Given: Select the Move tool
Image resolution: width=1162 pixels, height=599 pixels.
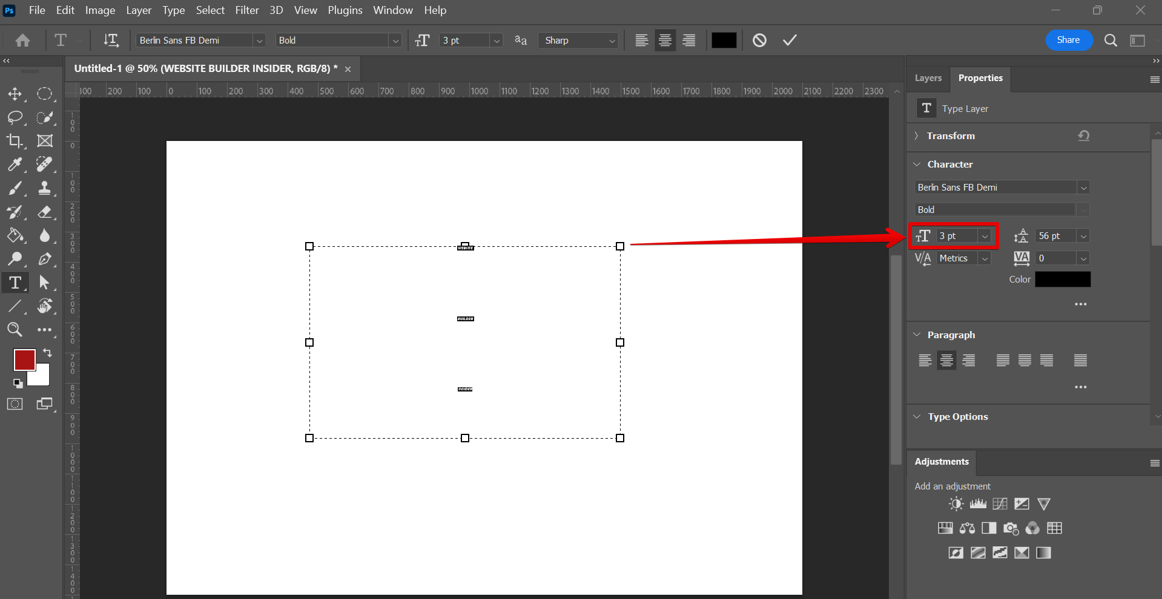Looking at the screenshot, I should pos(15,94).
